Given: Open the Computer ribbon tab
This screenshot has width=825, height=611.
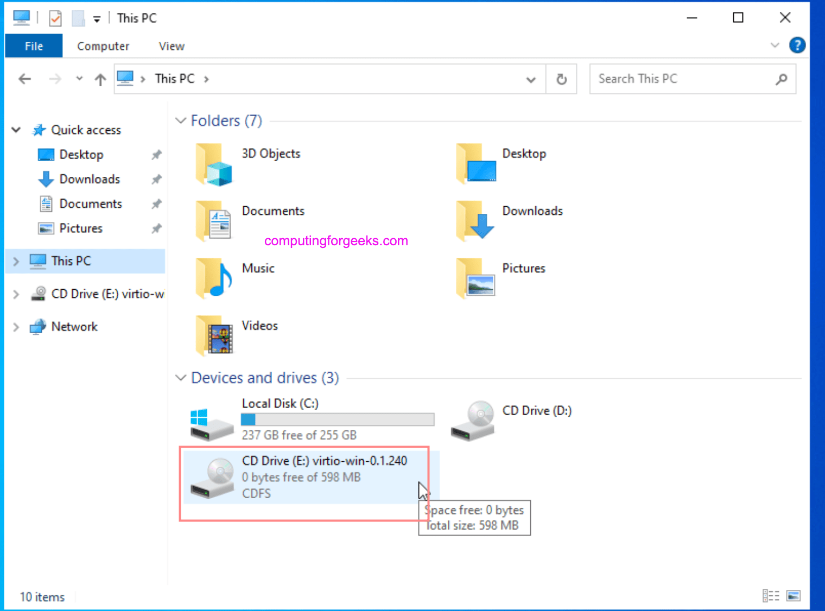Looking at the screenshot, I should click(103, 46).
